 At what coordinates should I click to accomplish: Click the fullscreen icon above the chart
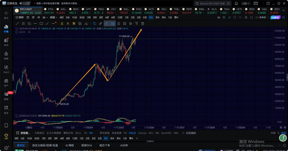252,18
